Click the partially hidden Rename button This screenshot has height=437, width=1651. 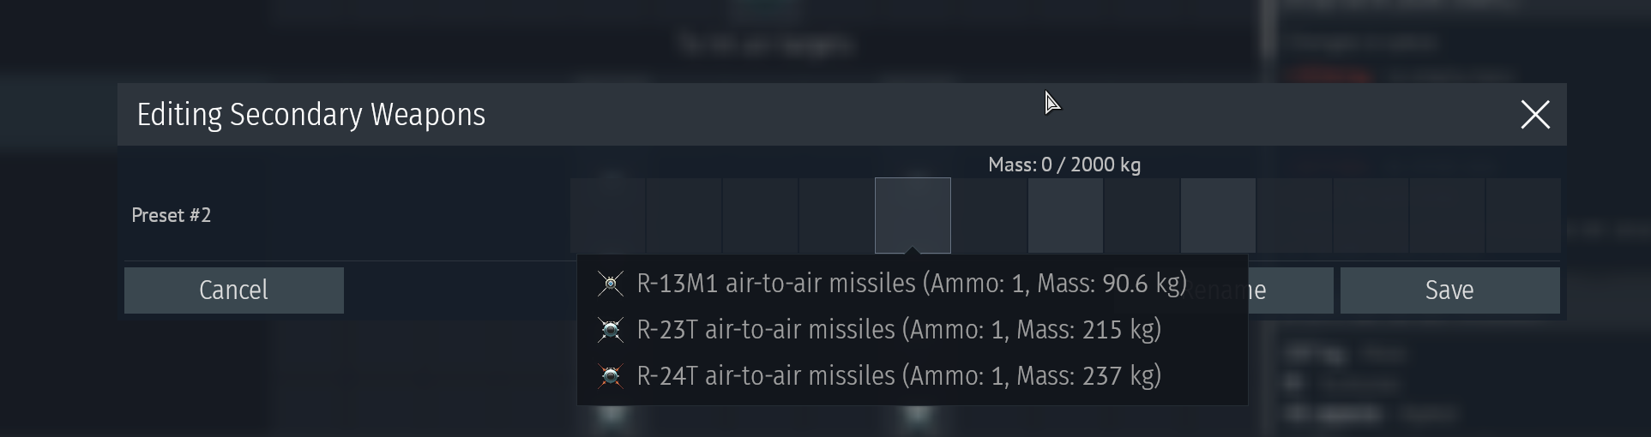(1290, 290)
